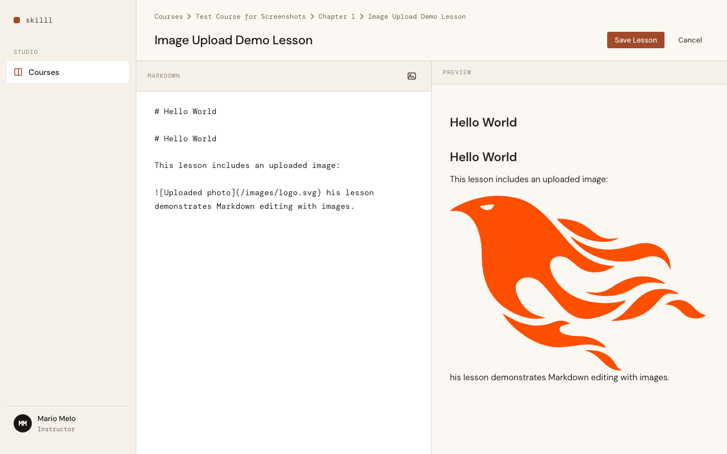Screen dimensions: 727x454
Task: Click the MM user avatar
Action: 23,423
